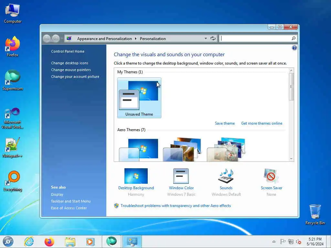Image resolution: width=331 pixels, height=248 pixels.
Task: Open the Display link under See also
Action: click(57, 194)
